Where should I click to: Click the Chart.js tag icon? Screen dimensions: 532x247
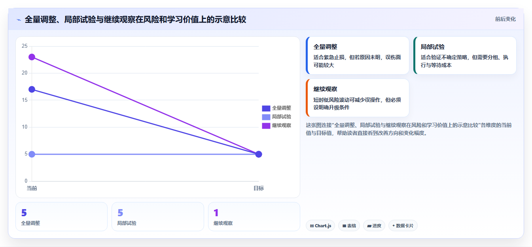(312, 226)
